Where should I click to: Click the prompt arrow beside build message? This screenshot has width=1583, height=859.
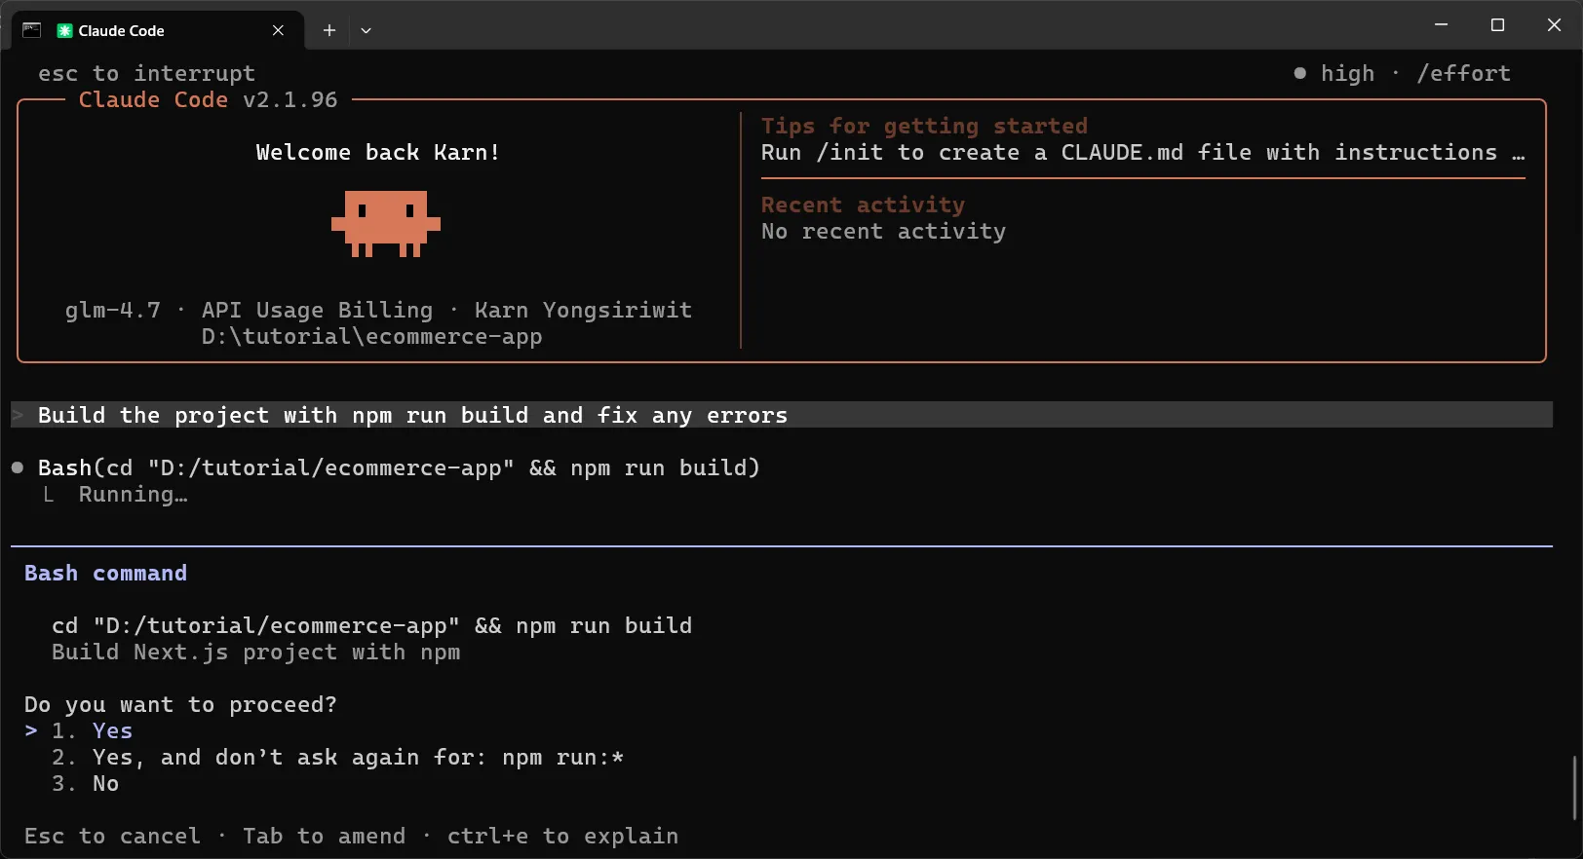(18, 415)
